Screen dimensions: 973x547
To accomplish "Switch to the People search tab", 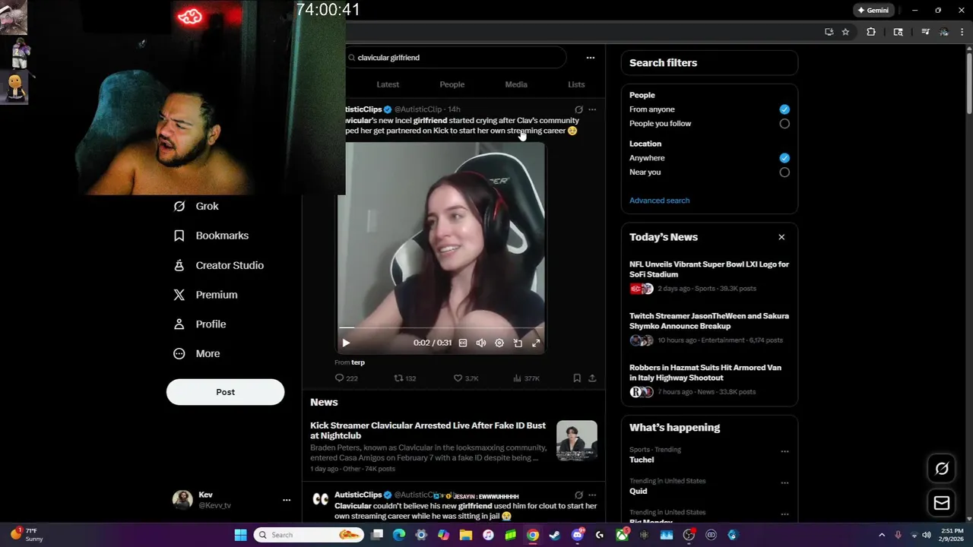I will coord(452,84).
